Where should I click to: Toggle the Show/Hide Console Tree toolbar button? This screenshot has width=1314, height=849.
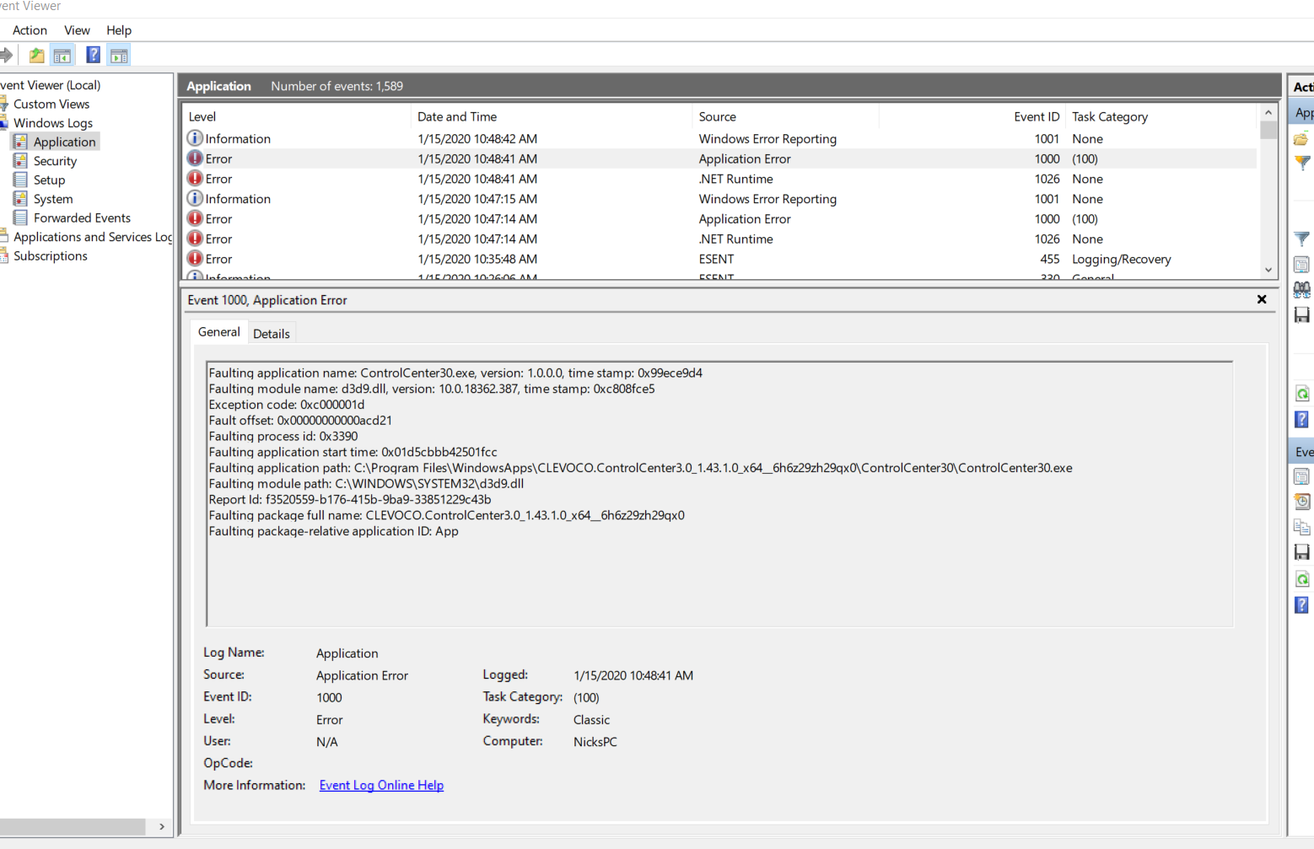(62, 56)
